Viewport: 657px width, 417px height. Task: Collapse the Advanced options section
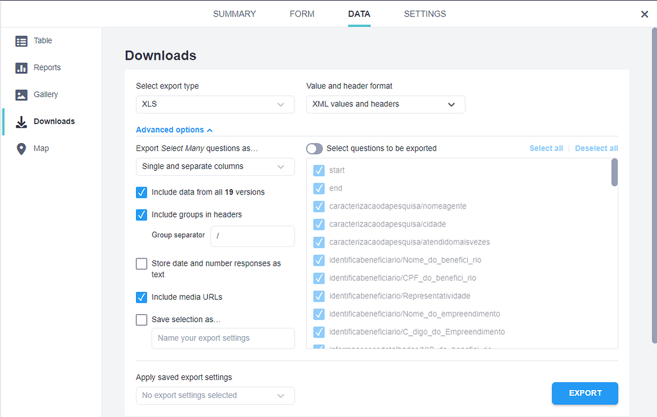coord(174,130)
